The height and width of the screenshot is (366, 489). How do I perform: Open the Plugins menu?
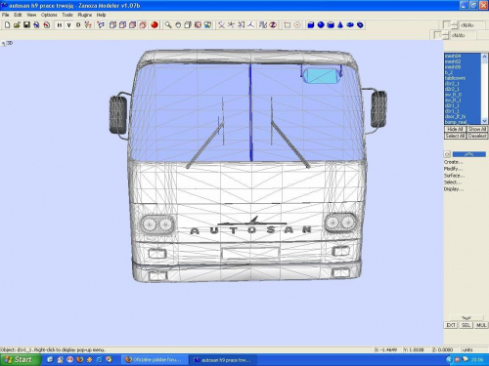(84, 15)
